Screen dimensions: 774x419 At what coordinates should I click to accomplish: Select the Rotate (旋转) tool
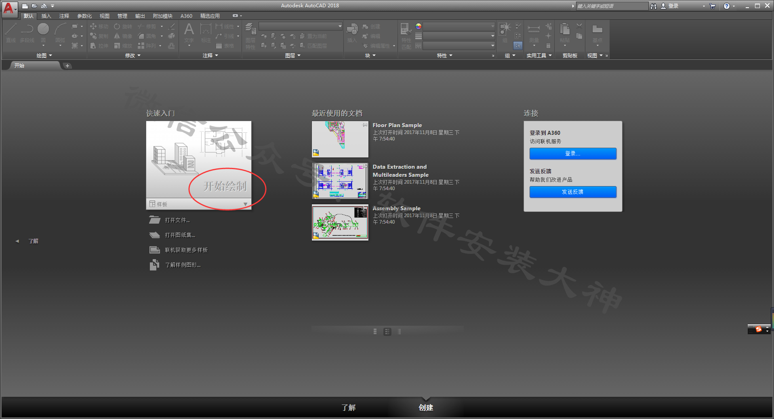point(123,26)
